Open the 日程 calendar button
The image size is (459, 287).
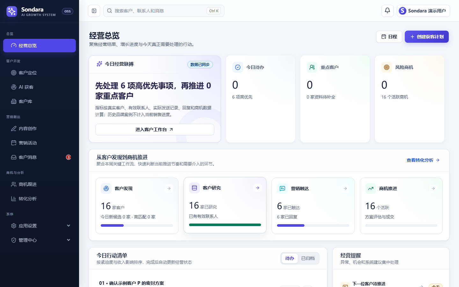coord(389,37)
